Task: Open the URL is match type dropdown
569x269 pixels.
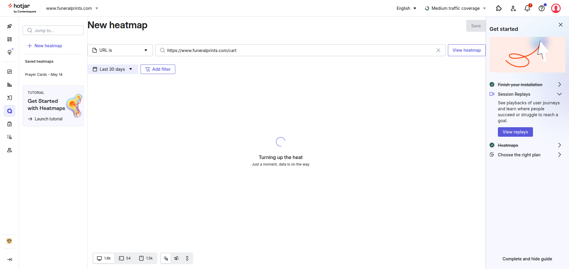Action: tap(120, 50)
